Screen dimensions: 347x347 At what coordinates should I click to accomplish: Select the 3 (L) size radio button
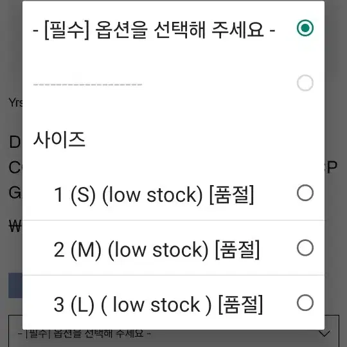305,303
